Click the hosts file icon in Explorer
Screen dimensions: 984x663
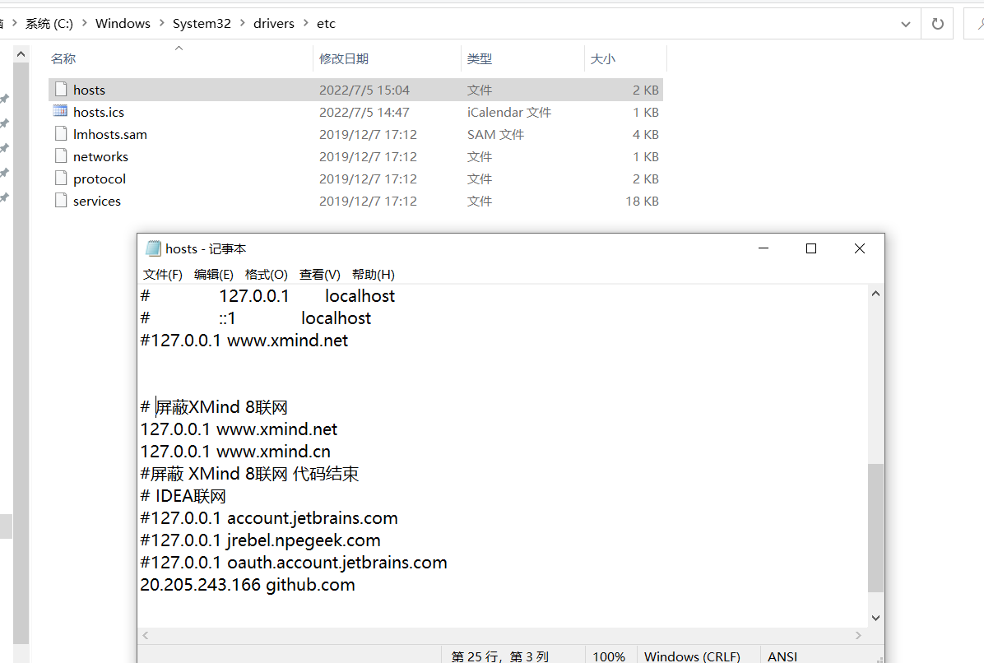(61, 89)
